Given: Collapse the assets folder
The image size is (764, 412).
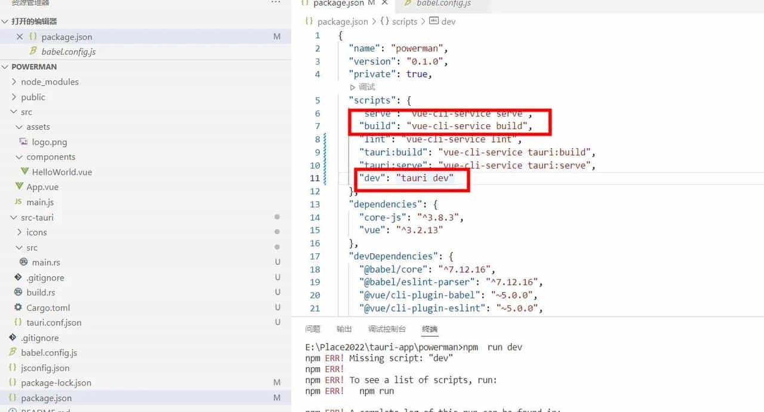Looking at the screenshot, I should (20, 127).
